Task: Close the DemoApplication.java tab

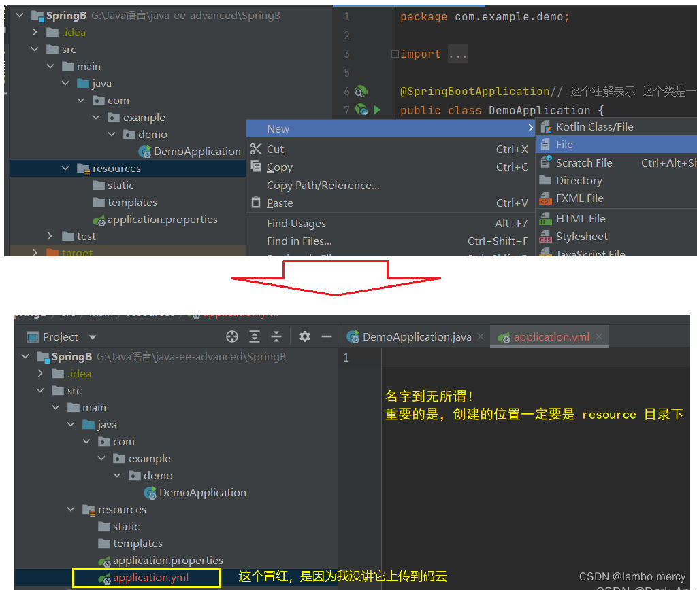Action: coord(481,337)
